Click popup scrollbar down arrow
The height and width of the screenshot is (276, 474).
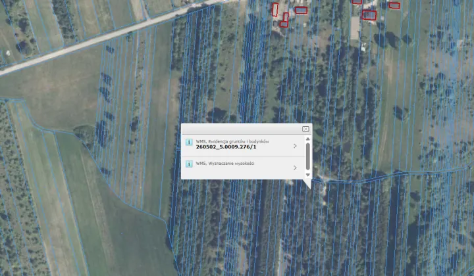(x=307, y=175)
